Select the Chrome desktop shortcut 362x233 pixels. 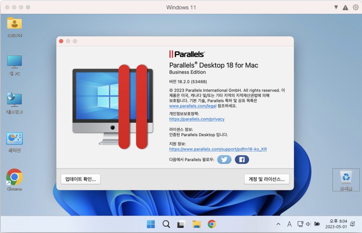[14, 180]
